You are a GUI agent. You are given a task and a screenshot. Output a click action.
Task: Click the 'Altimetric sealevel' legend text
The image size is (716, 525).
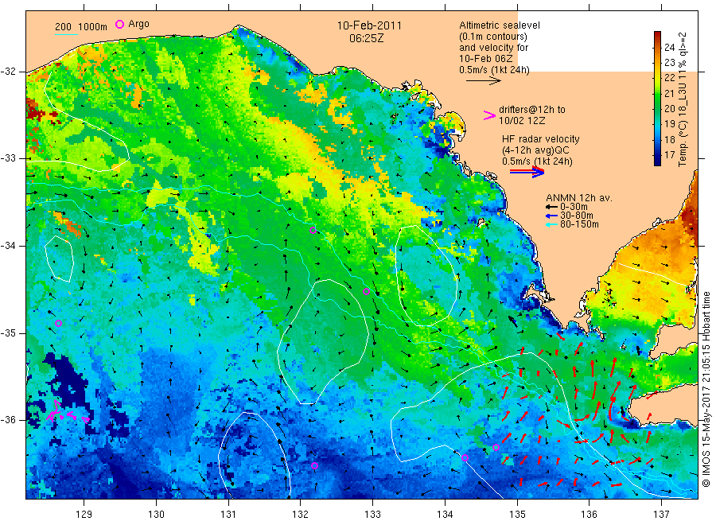point(500,25)
